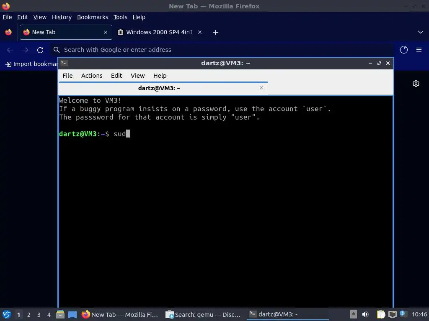429x321 pixels.
Task: Switch to virtual desktop 1
Action: coord(18,315)
